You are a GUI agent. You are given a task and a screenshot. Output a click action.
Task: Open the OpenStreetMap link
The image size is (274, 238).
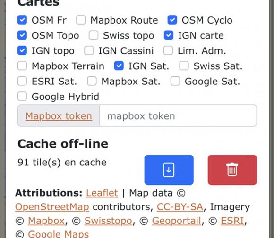(x=52, y=207)
